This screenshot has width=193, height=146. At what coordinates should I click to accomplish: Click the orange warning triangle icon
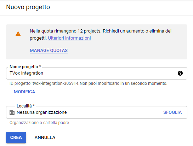tap(18, 34)
